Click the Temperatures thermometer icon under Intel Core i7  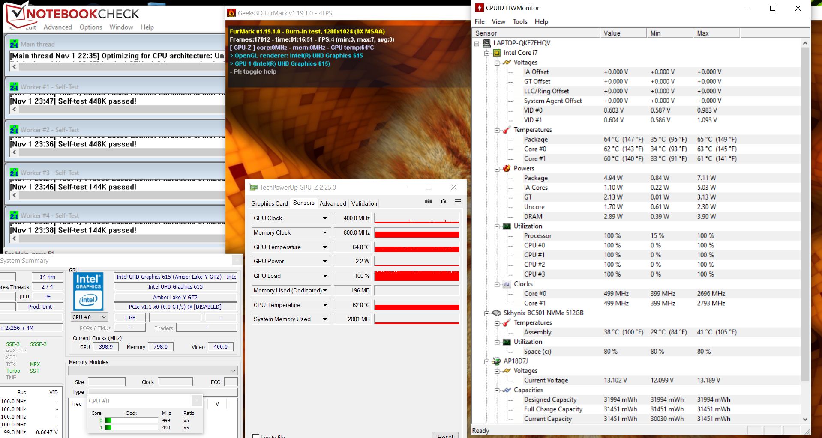click(x=507, y=130)
